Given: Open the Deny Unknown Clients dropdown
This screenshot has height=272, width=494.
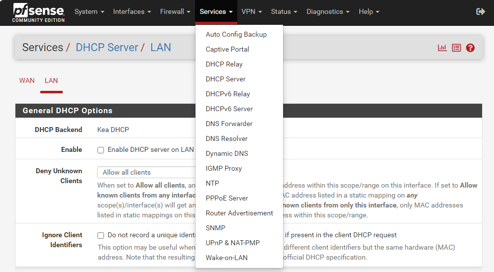Looking at the screenshot, I should click(147, 172).
